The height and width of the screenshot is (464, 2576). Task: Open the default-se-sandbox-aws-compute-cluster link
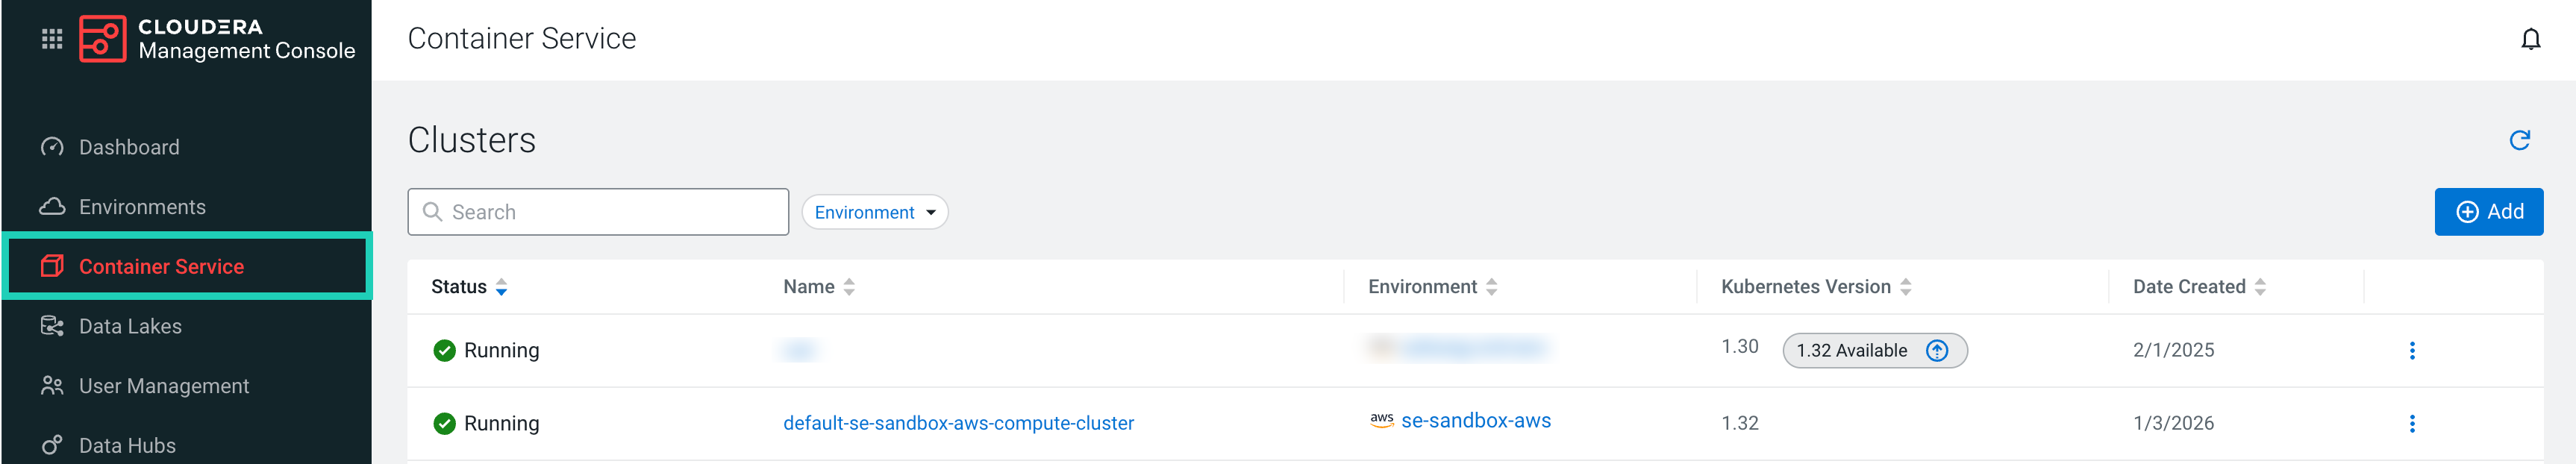click(x=958, y=424)
